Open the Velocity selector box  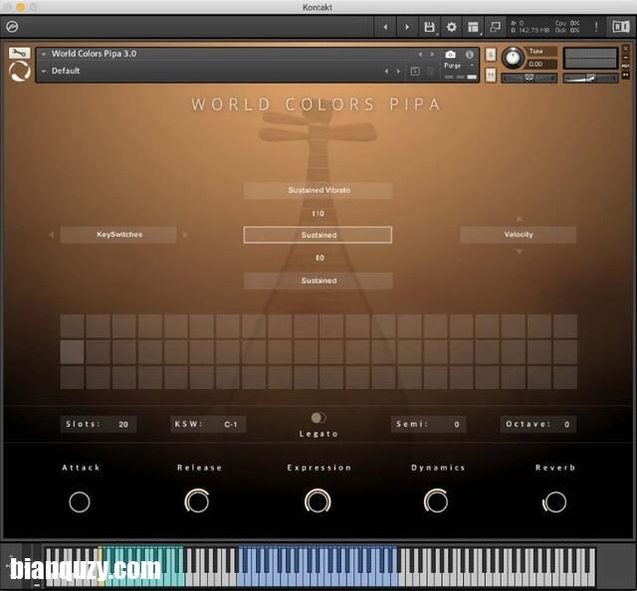click(x=518, y=235)
